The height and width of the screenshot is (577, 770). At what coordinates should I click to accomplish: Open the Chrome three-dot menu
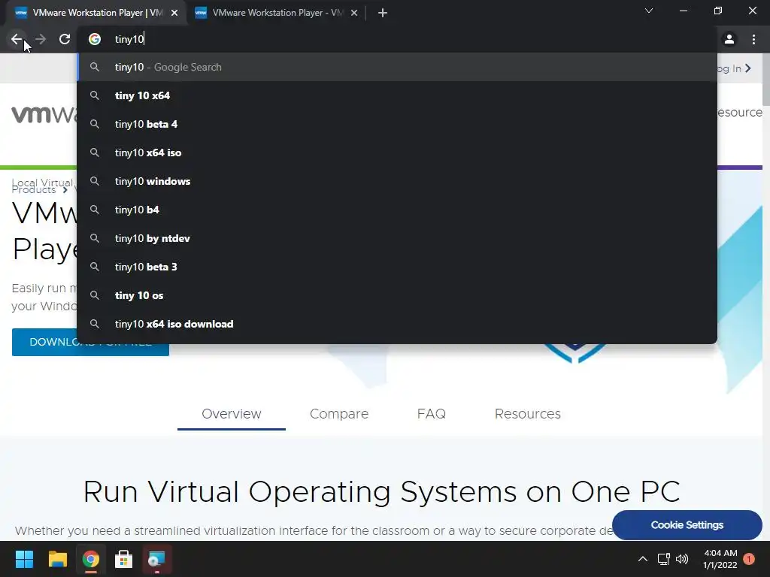pyautogui.click(x=753, y=39)
